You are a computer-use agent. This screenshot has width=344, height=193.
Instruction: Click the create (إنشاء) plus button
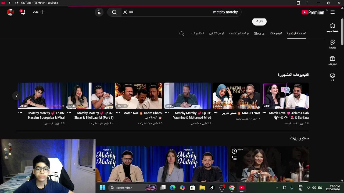coord(39,12)
